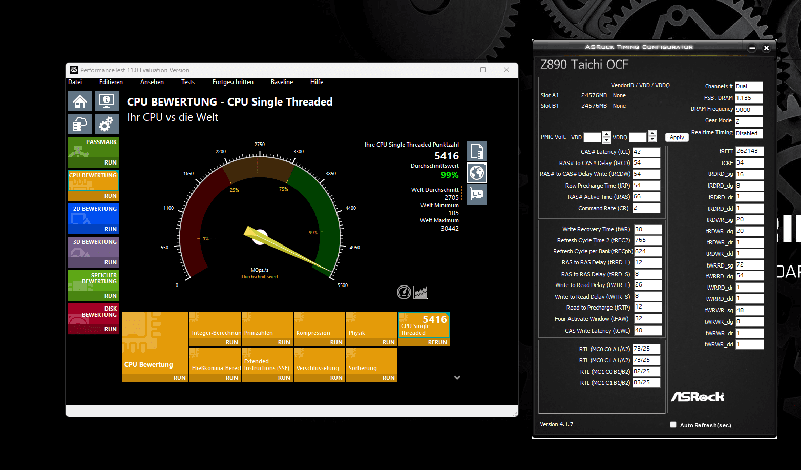Run the Extended Instructions (SSE) test
This screenshot has width=801, height=470.
[x=284, y=378]
